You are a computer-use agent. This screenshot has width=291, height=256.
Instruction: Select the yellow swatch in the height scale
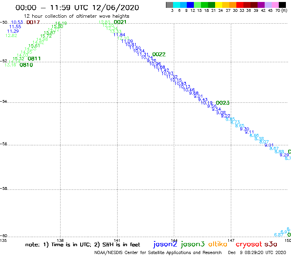(x=219, y=5)
